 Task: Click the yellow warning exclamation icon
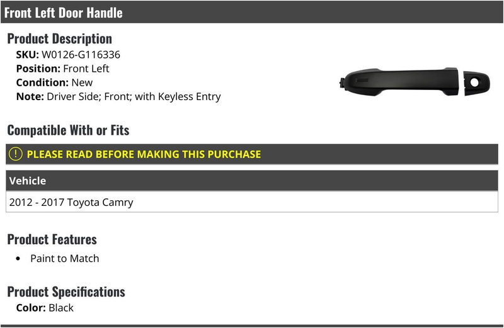(15, 154)
